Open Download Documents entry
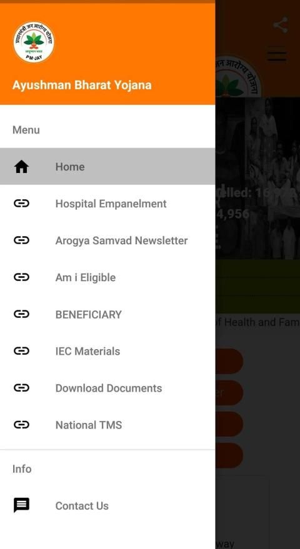 pyautogui.click(x=107, y=388)
